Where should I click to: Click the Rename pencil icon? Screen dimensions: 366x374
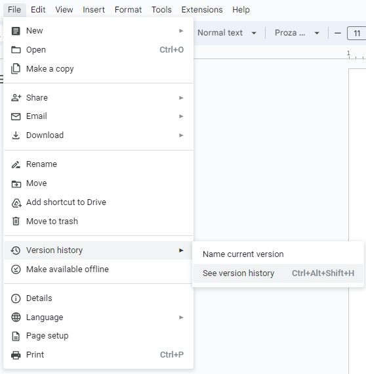tap(16, 164)
